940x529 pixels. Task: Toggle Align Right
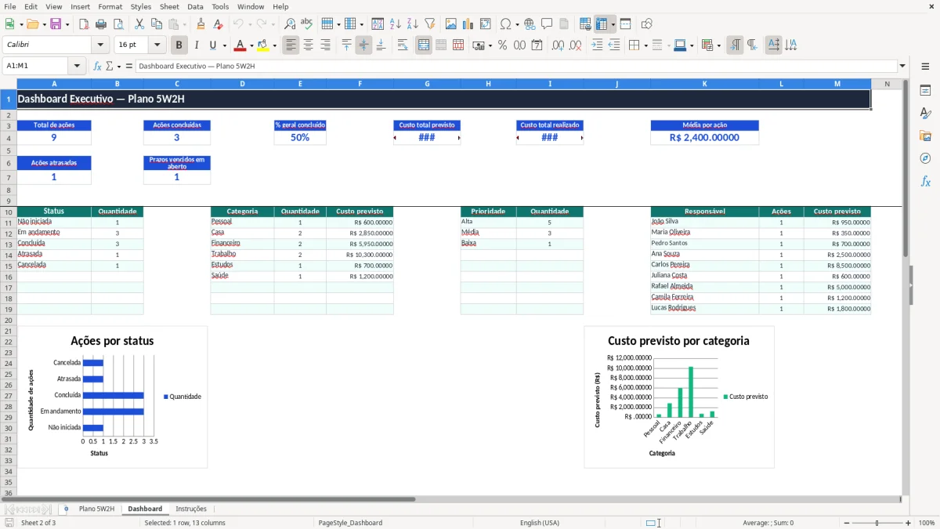pos(325,45)
